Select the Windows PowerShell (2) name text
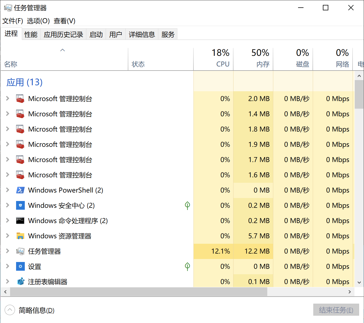This screenshot has width=364, height=323. [x=66, y=190]
